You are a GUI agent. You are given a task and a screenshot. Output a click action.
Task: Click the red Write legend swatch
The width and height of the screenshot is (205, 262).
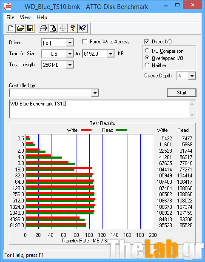point(86,130)
